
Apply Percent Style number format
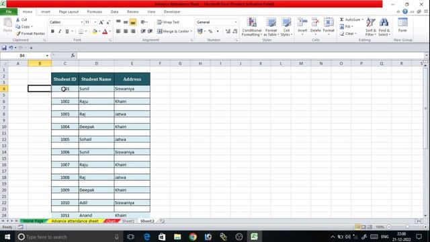[x=210, y=32]
